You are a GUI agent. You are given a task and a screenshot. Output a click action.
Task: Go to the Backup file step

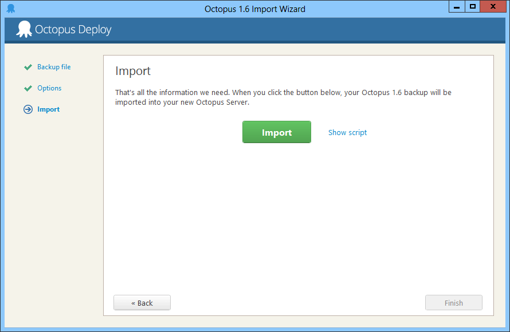click(54, 67)
